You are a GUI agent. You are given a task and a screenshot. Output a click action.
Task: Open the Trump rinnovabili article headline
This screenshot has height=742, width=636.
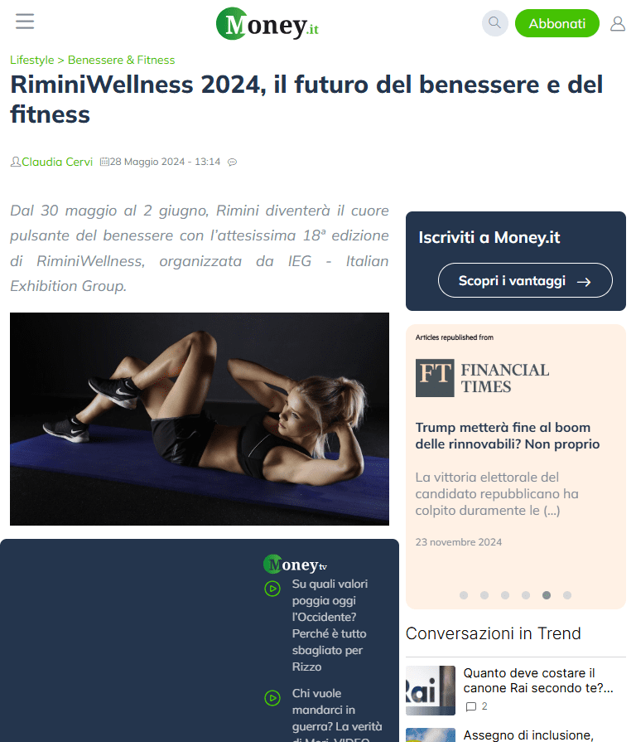coord(508,436)
